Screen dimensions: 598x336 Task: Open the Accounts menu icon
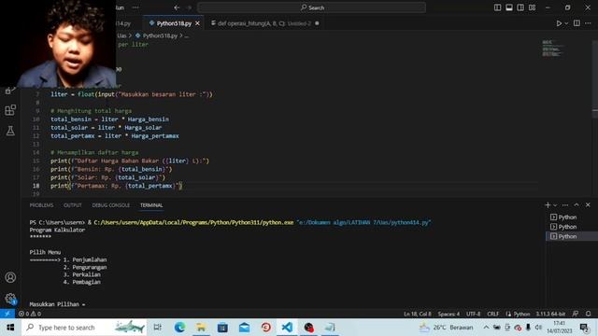(x=10, y=277)
